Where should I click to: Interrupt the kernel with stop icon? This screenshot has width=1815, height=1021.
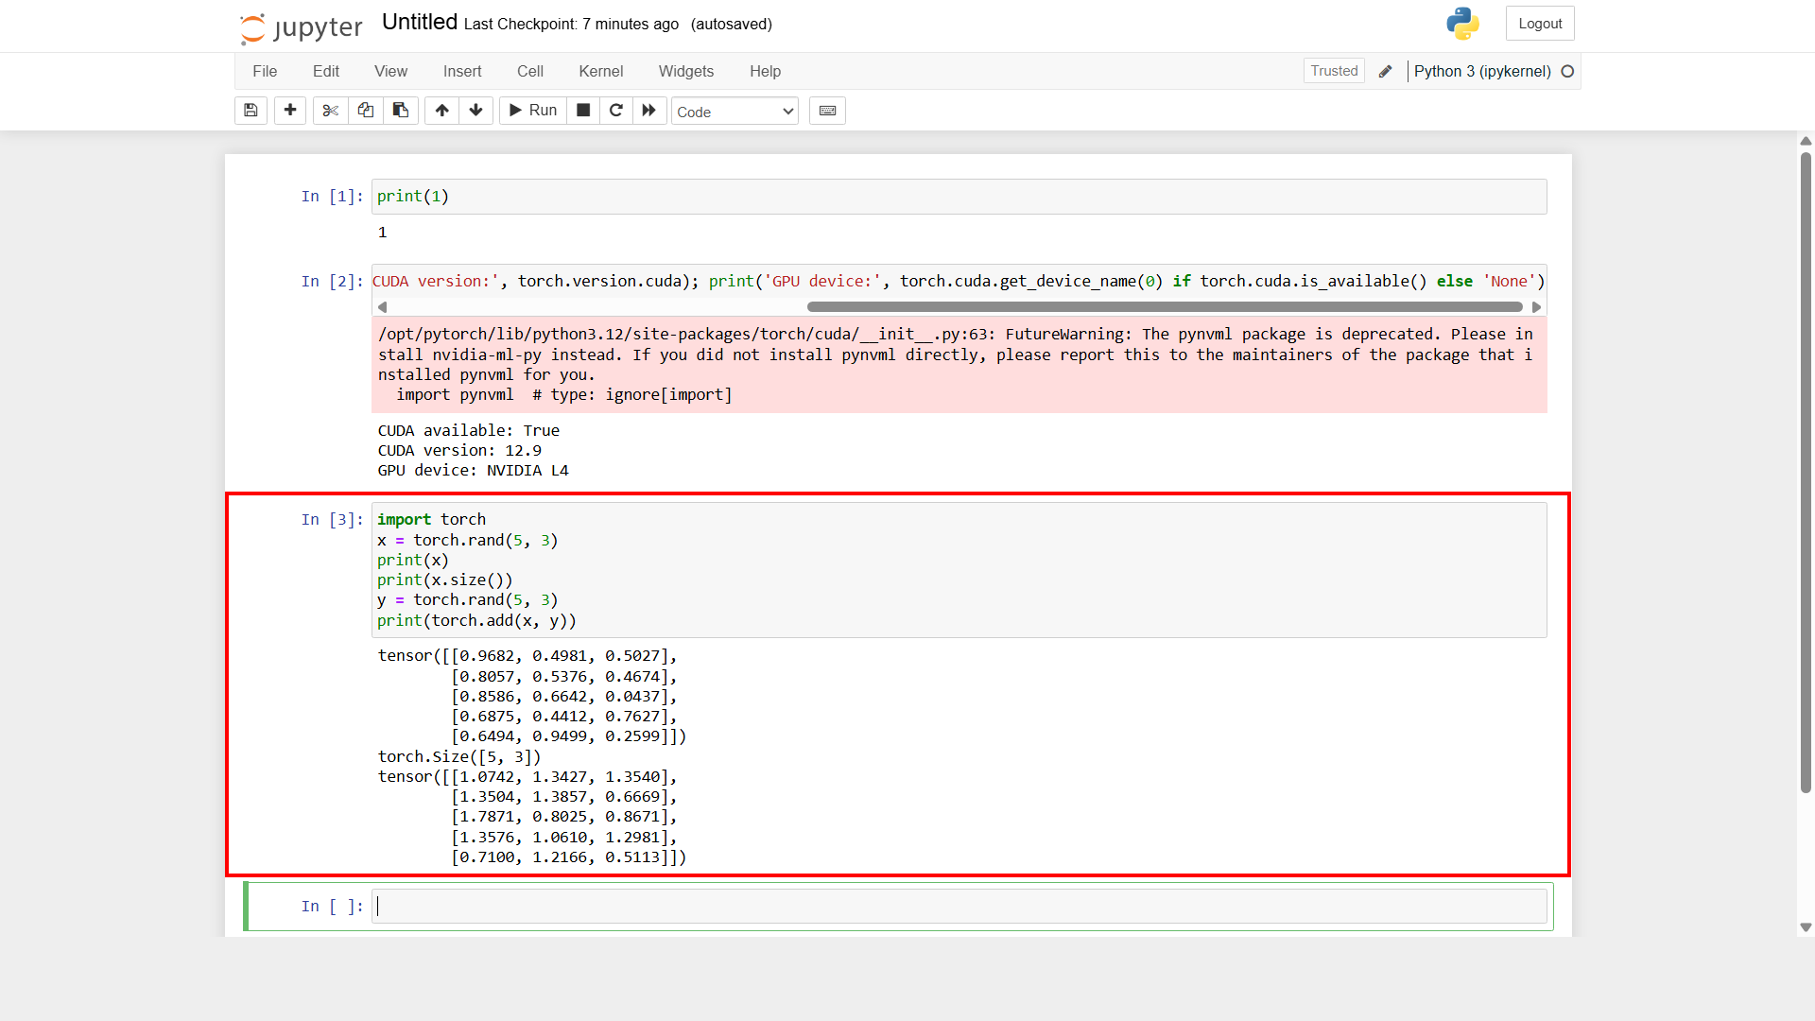point(583,111)
